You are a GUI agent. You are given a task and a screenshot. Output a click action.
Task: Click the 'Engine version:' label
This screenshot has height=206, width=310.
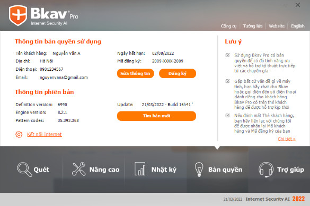click(x=31, y=113)
